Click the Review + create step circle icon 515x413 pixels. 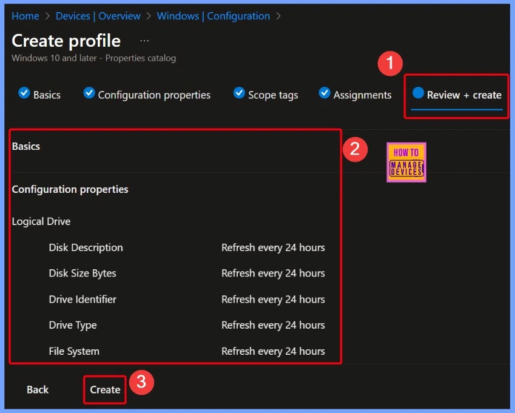[418, 93]
